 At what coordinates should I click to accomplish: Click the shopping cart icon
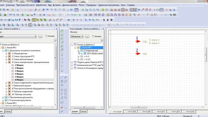tap(171, 15)
